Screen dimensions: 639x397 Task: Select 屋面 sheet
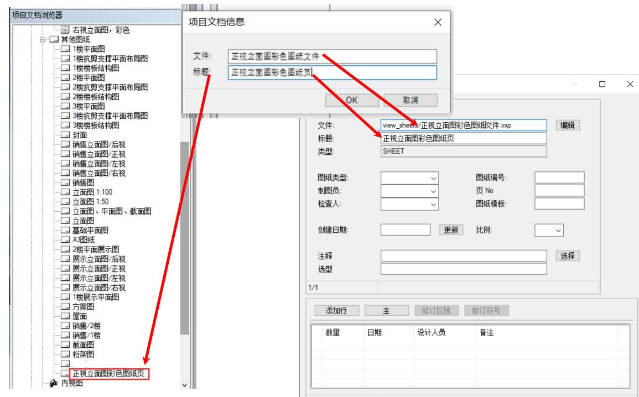(x=80, y=316)
